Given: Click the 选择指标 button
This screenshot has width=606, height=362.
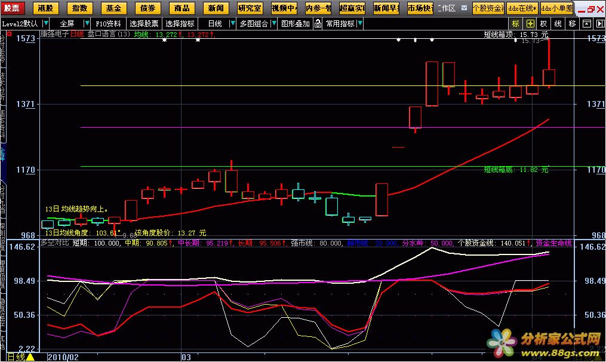Looking at the screenshot, I should coord(180,23).
